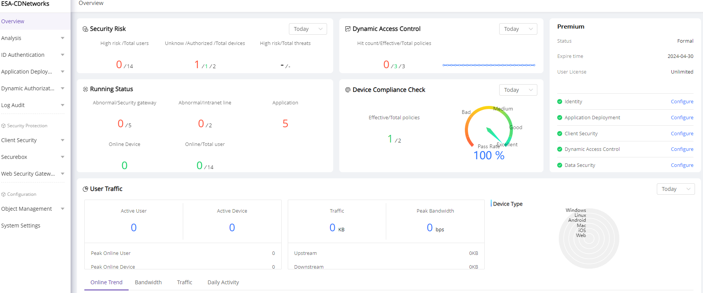Click the Premium panel title
Viewport: 703px width, 293px height.
pos(571,27)
